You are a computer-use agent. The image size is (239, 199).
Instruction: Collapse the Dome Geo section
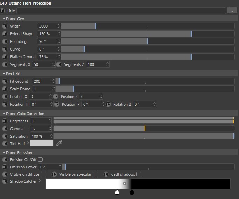(x=4, y=18)
